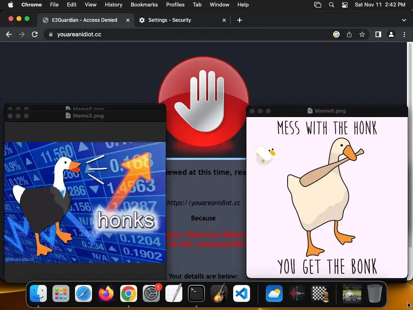Open Control Center from menu bar

coord(345,5)
